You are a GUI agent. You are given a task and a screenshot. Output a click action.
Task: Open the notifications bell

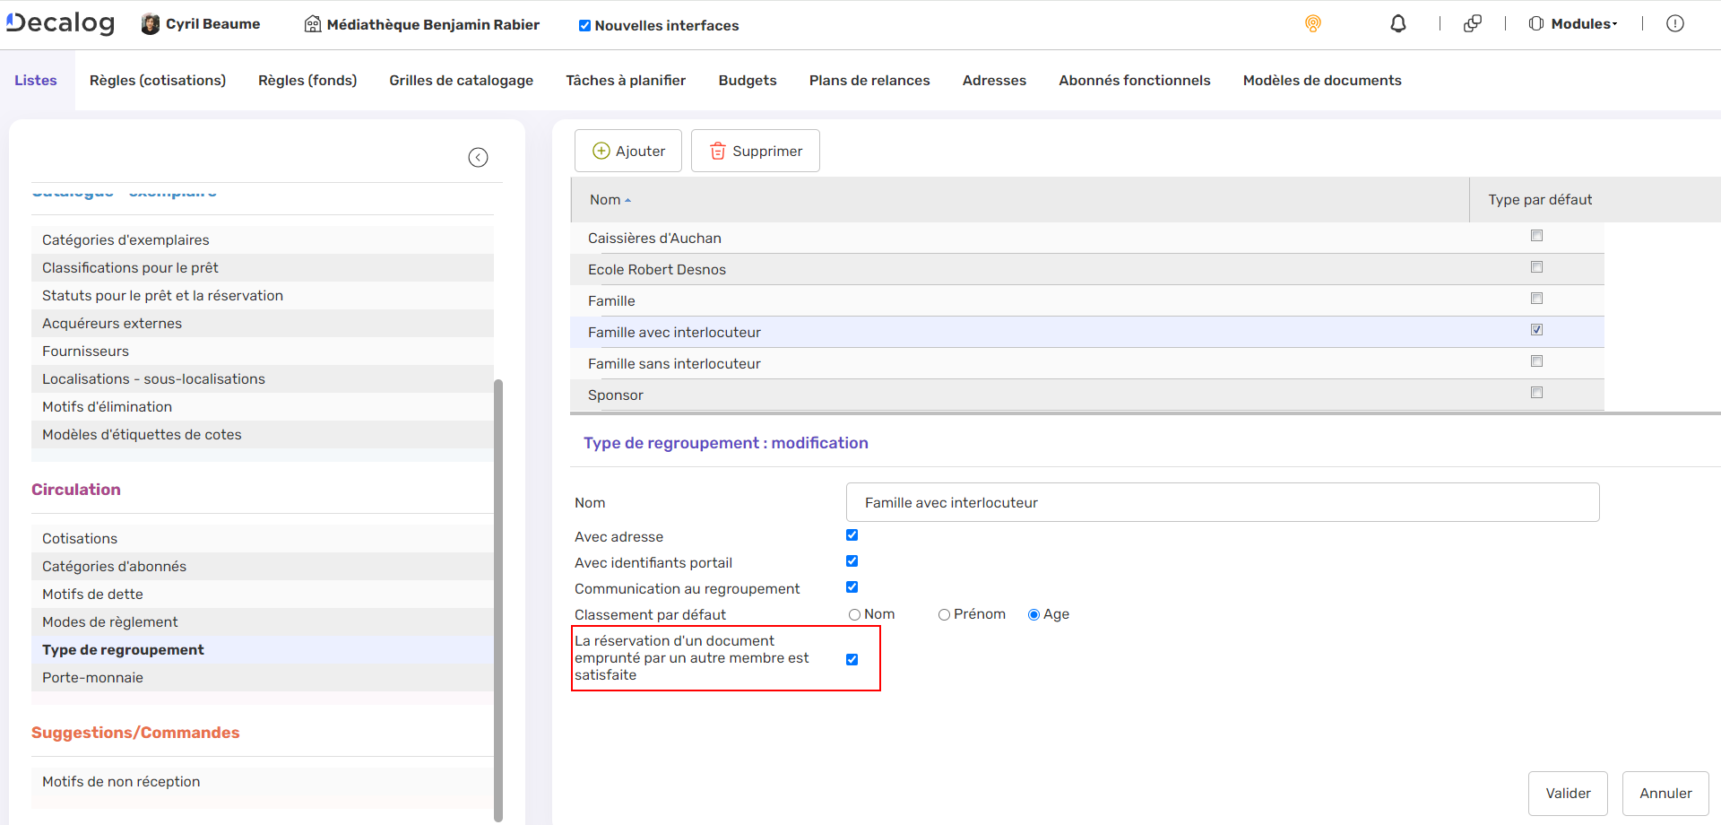(x=1397, y=24)
